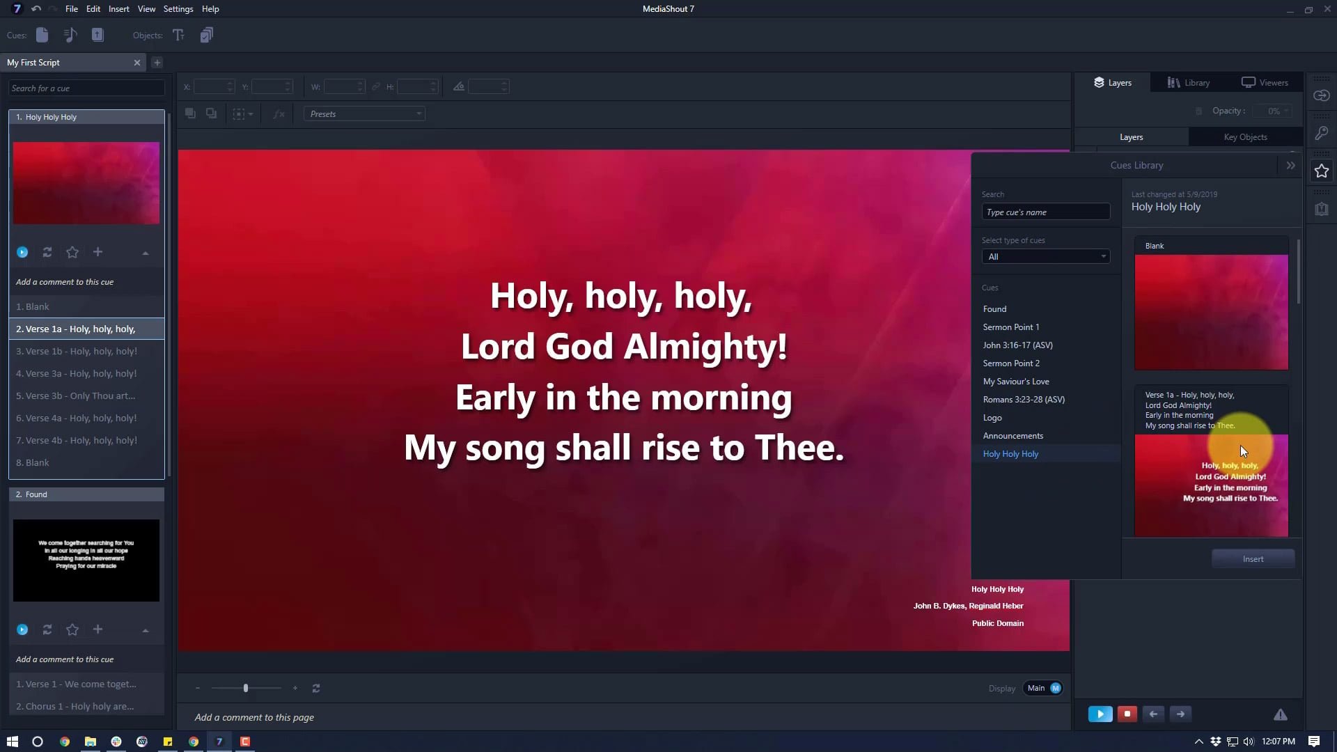Collapse the Cues Library panel with chevrons

click(x=1290, y=165)
